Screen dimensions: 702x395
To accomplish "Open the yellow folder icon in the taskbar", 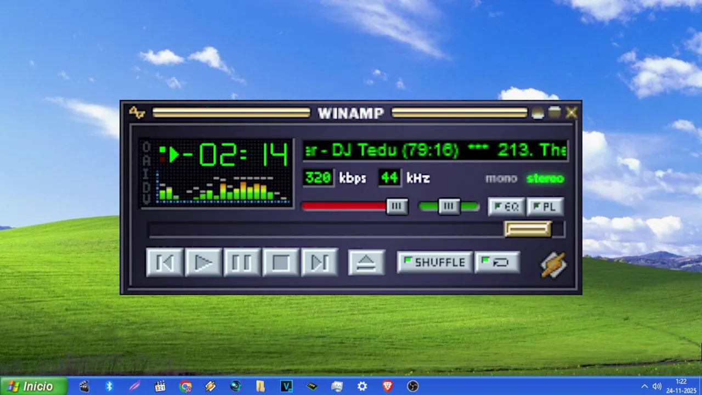I will (261, 386).
